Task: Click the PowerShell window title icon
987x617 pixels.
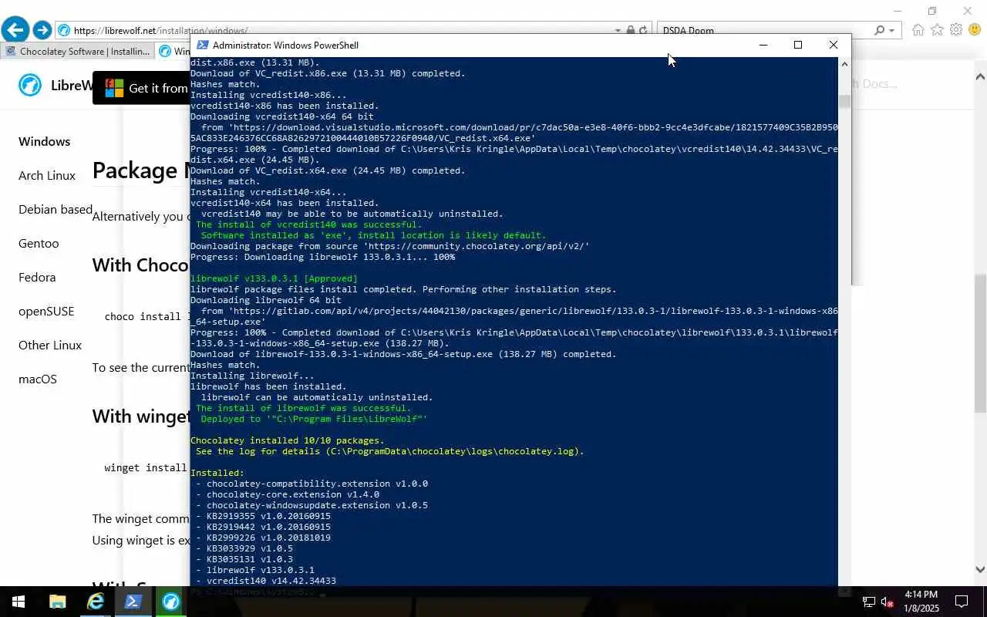Action: point(202,45)
